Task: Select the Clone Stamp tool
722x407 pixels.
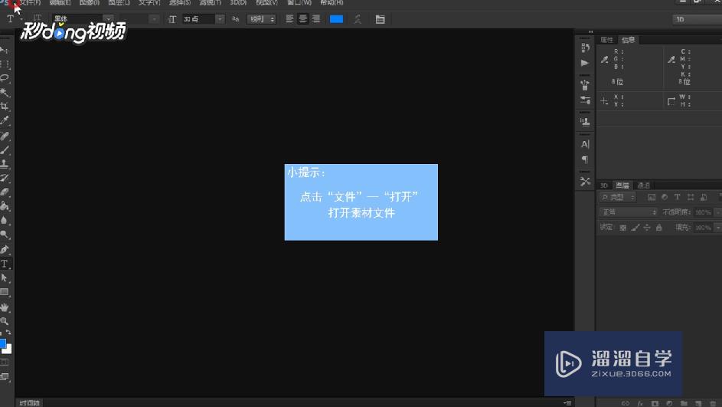Action: pyautogui.click(x=4, y=163)
